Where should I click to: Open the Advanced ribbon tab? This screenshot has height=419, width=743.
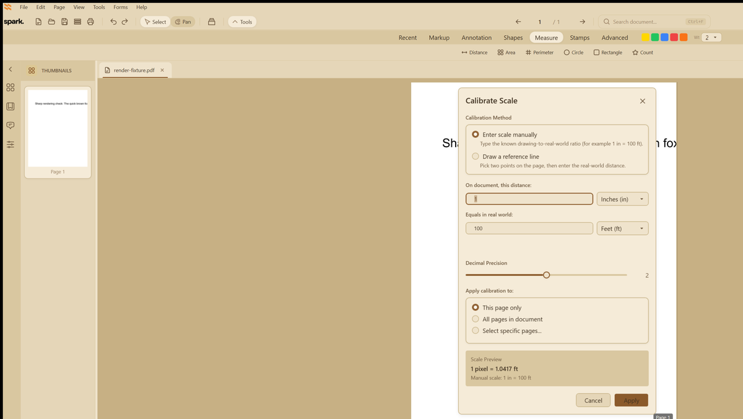click(x=615, y=38)
